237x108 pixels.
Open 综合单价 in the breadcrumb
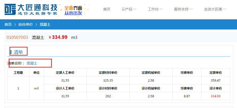coord(26,25)
